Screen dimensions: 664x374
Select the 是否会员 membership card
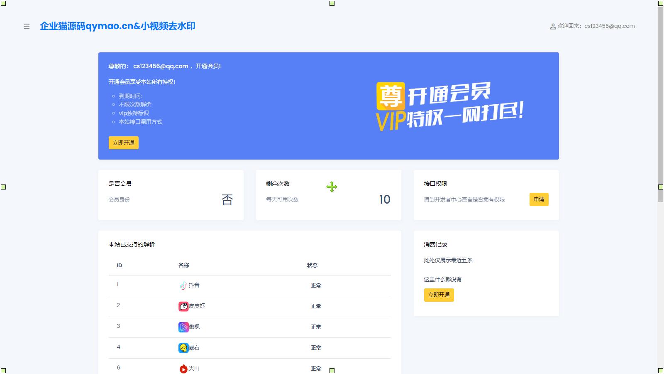(x=171, y=195)
